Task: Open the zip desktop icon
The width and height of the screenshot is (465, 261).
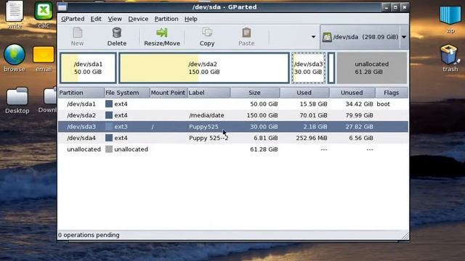Action: click(x=450, y=14)
